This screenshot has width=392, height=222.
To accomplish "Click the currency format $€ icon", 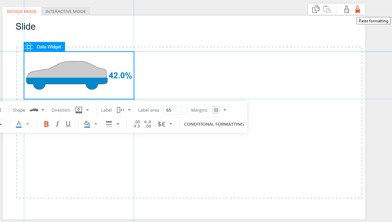I will coord(162,124).
